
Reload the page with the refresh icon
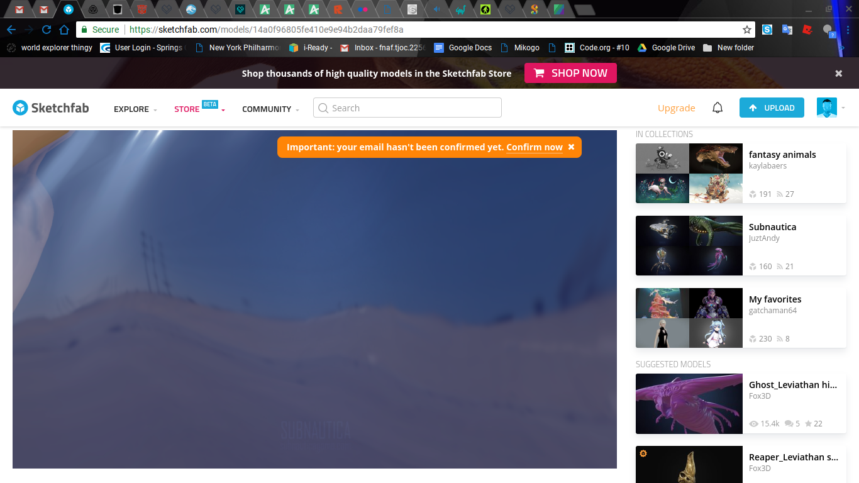pos(46,30)
